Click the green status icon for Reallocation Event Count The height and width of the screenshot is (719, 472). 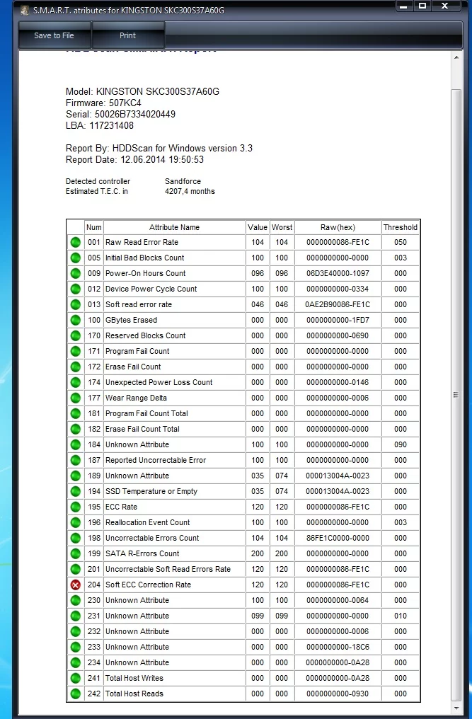tap(76, 523)
